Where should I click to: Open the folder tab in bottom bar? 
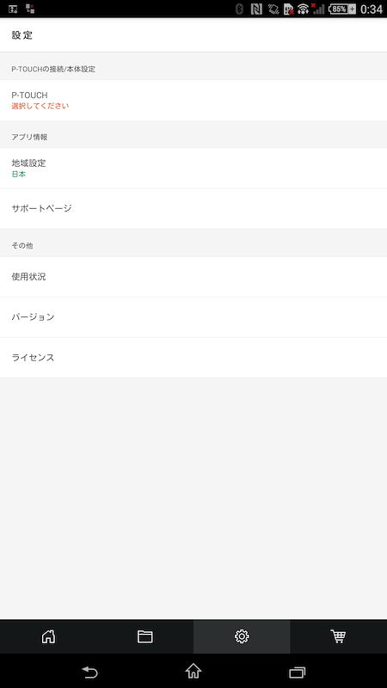coord(144,636)
